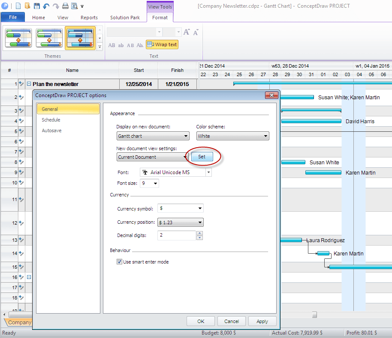
Task: Click the task icon in row 13
Action: (x=21, y=240)
